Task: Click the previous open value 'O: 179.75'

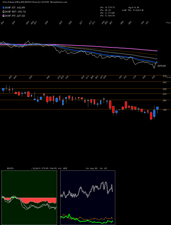Action: pos(110,7)
